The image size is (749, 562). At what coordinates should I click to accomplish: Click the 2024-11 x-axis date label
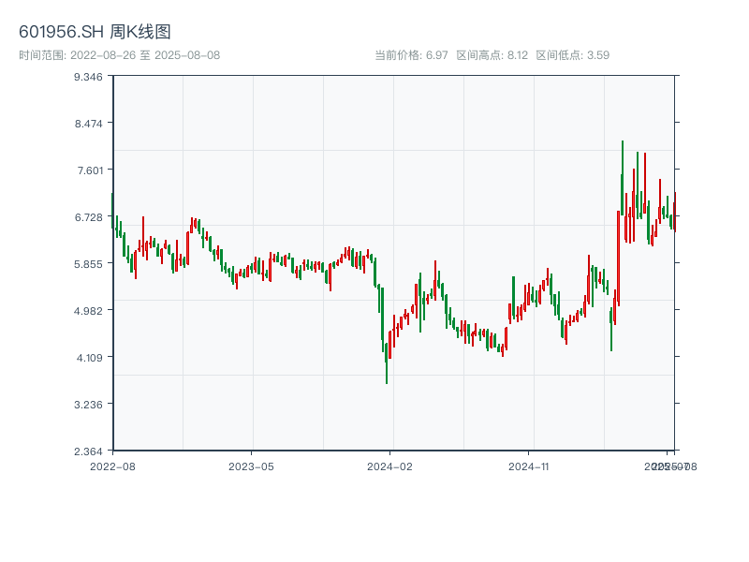click(529, 466)
